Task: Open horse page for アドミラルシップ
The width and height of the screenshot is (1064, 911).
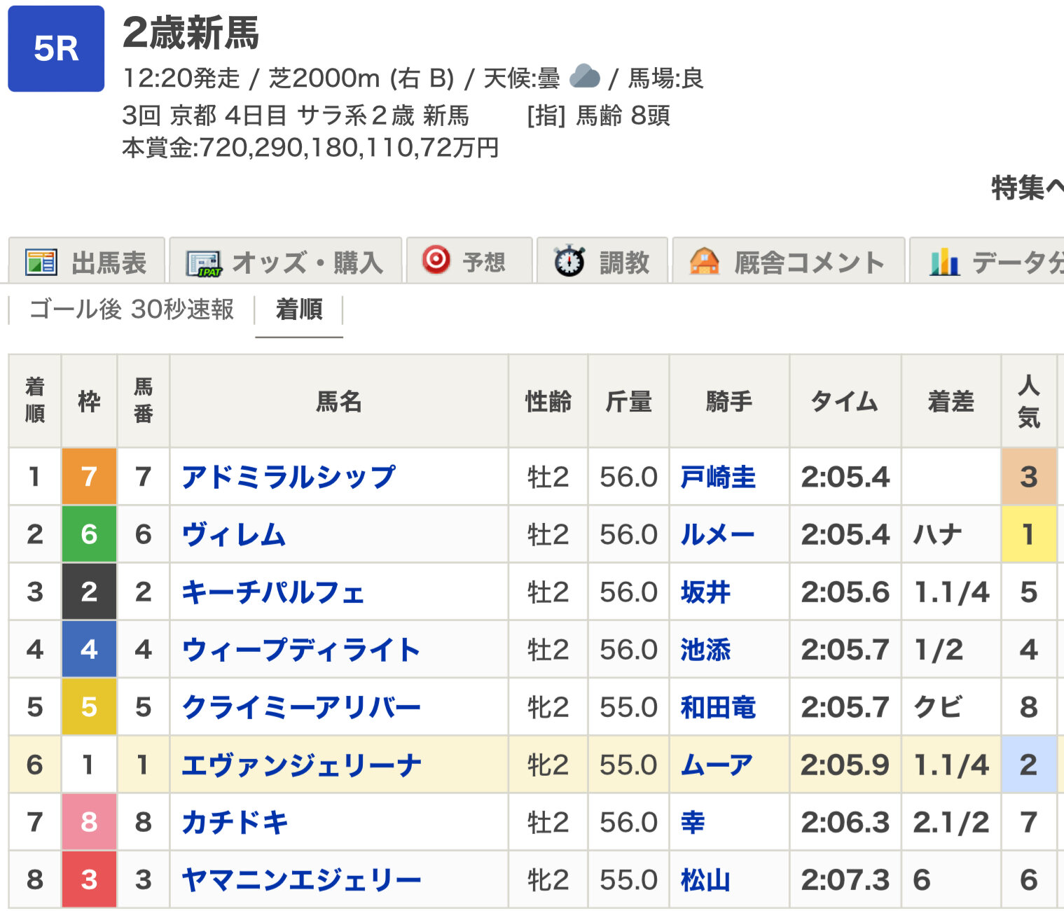Action: coord(289,477)
